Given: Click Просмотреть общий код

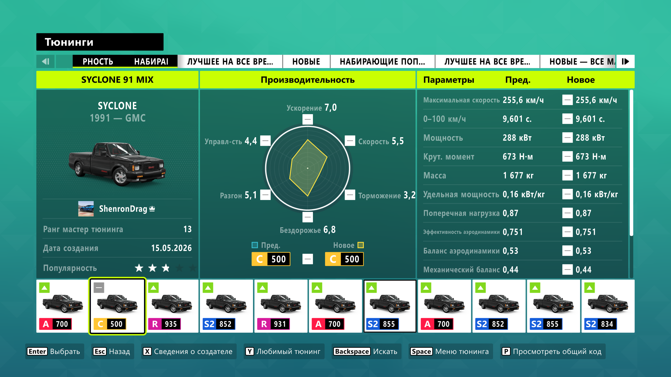Looking at the screenshot, I should [x=553, y=351].
